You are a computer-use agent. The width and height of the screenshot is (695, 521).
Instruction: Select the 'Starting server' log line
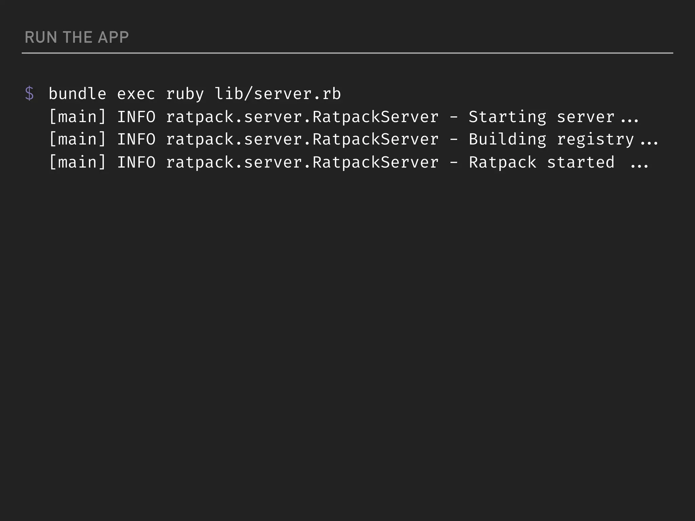(344, 117)
